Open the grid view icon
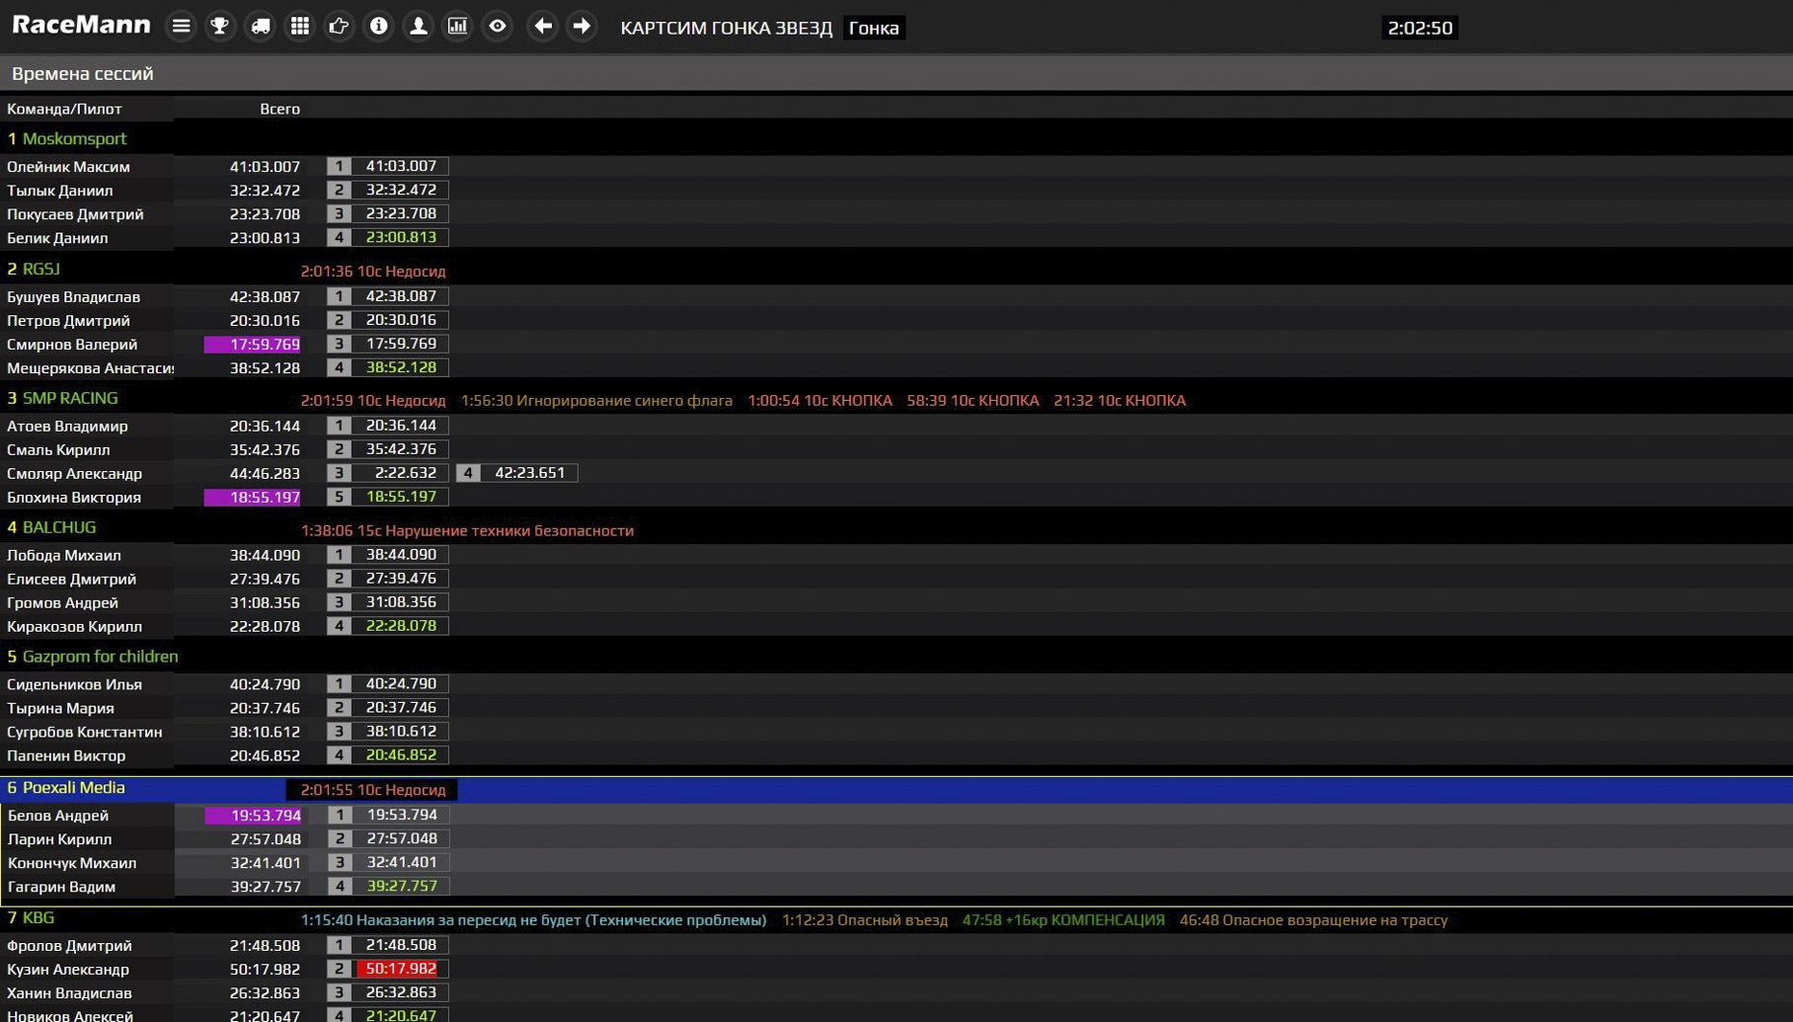 tap(299, 27)
